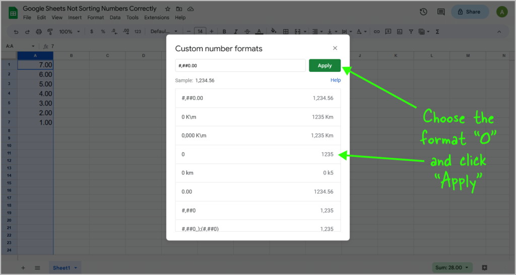Open the Edit menu
The width and height of the screenshot is (516, 275).
click(x=41, y=18)
